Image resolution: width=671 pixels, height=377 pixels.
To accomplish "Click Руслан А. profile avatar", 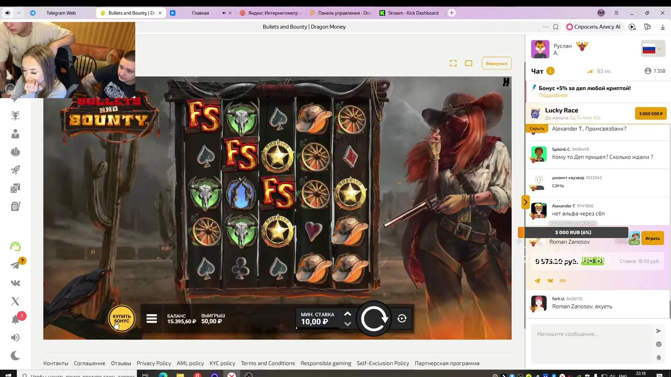I will click(540, 49).
